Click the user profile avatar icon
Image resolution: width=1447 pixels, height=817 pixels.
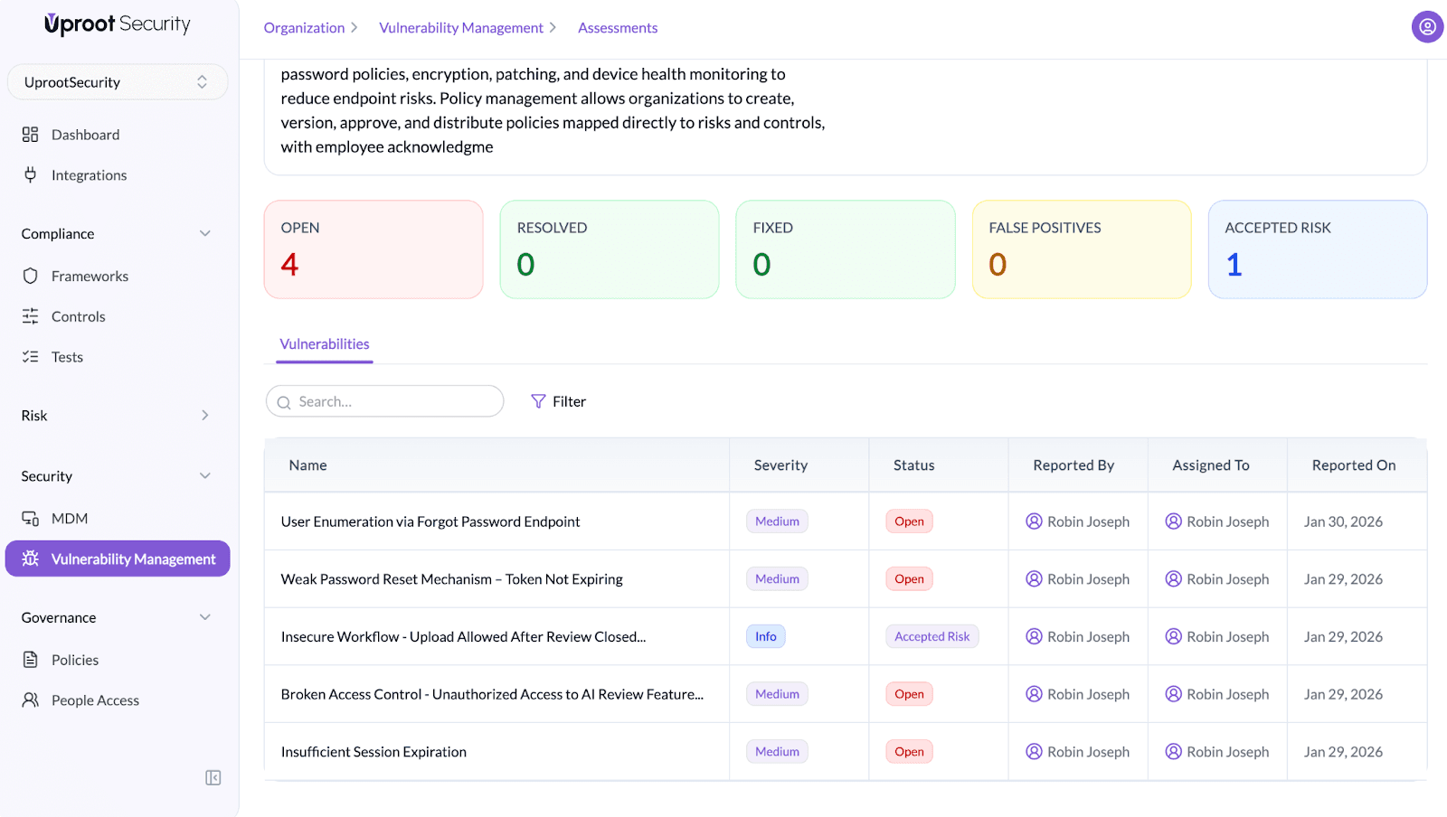point(1426,27)
